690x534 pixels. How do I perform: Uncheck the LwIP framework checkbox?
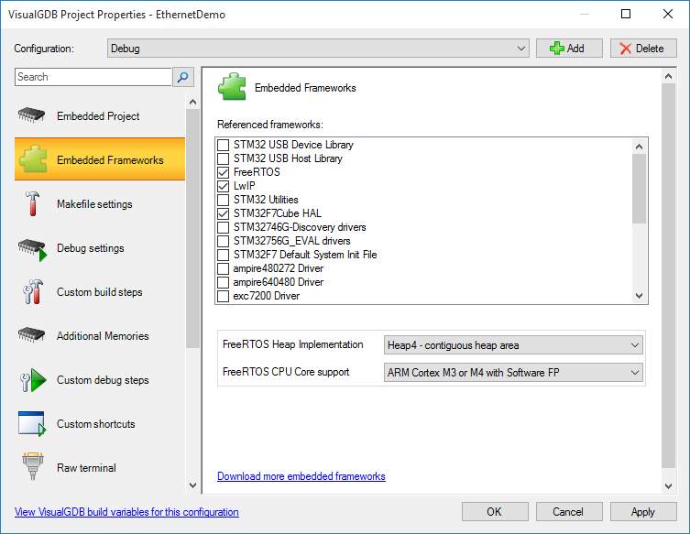tap(223, 186)
